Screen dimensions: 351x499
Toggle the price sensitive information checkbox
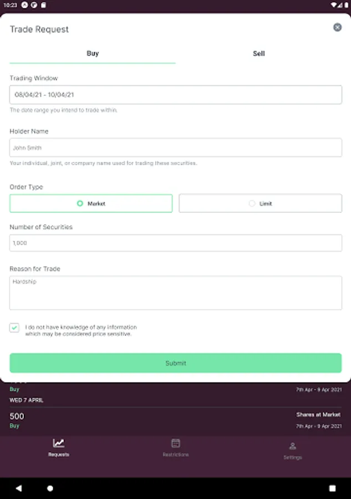14,328
